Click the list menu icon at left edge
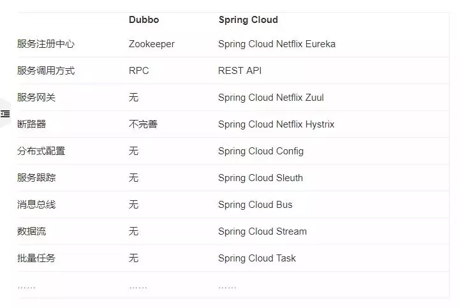 [x=5, y=114]
